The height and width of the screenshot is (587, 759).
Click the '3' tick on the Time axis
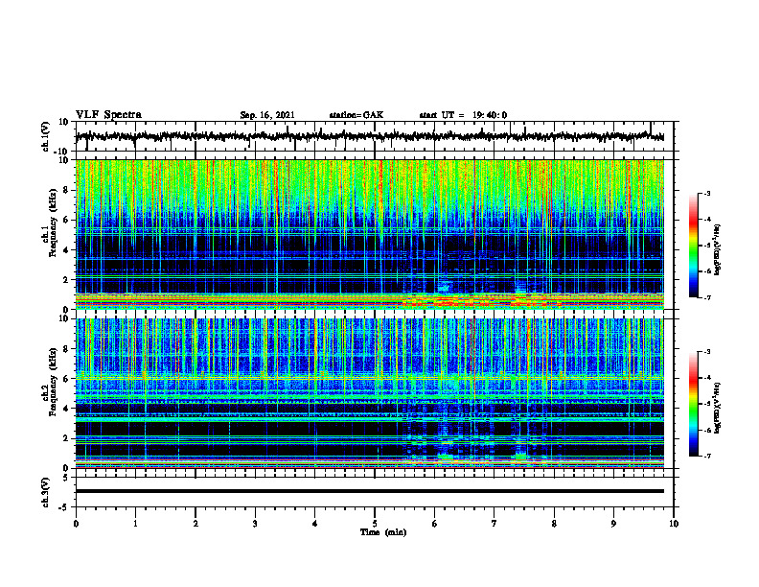(x=255, y=524)
